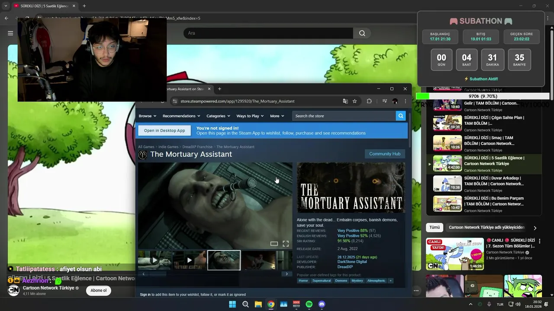Bookmark the Steam page with the star icon

[354, 101]
